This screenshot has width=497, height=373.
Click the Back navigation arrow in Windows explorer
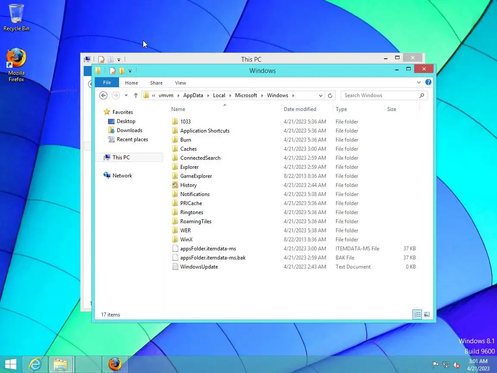[x=104, y=95]
